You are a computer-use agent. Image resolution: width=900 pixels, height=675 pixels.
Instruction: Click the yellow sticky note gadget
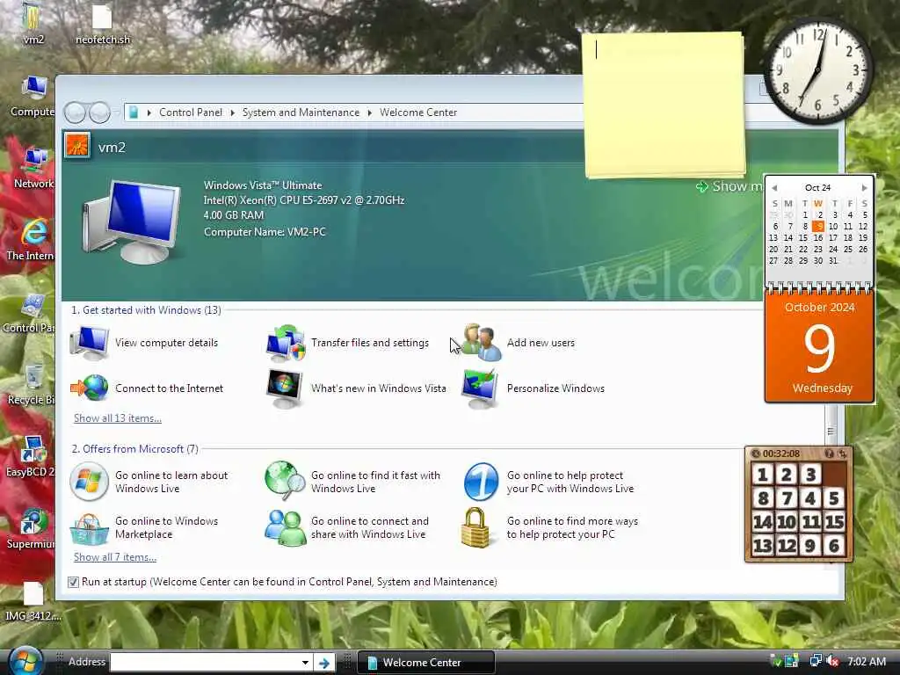[x=664, y=104]
